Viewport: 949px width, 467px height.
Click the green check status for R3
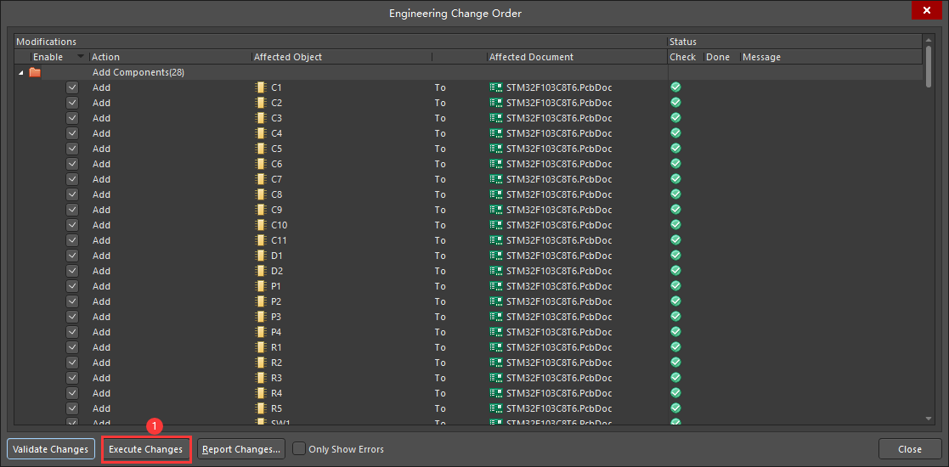[x=676, y=378]
